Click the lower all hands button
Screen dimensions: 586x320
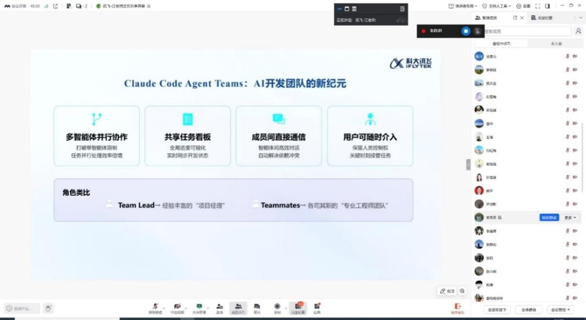coord(498,310)
